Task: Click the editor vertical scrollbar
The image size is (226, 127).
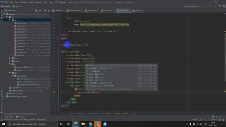Action: 225,58
